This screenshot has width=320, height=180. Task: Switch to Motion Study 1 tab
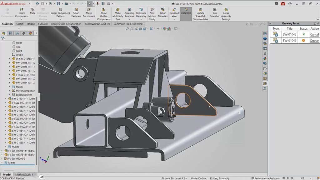click(24, 174)
